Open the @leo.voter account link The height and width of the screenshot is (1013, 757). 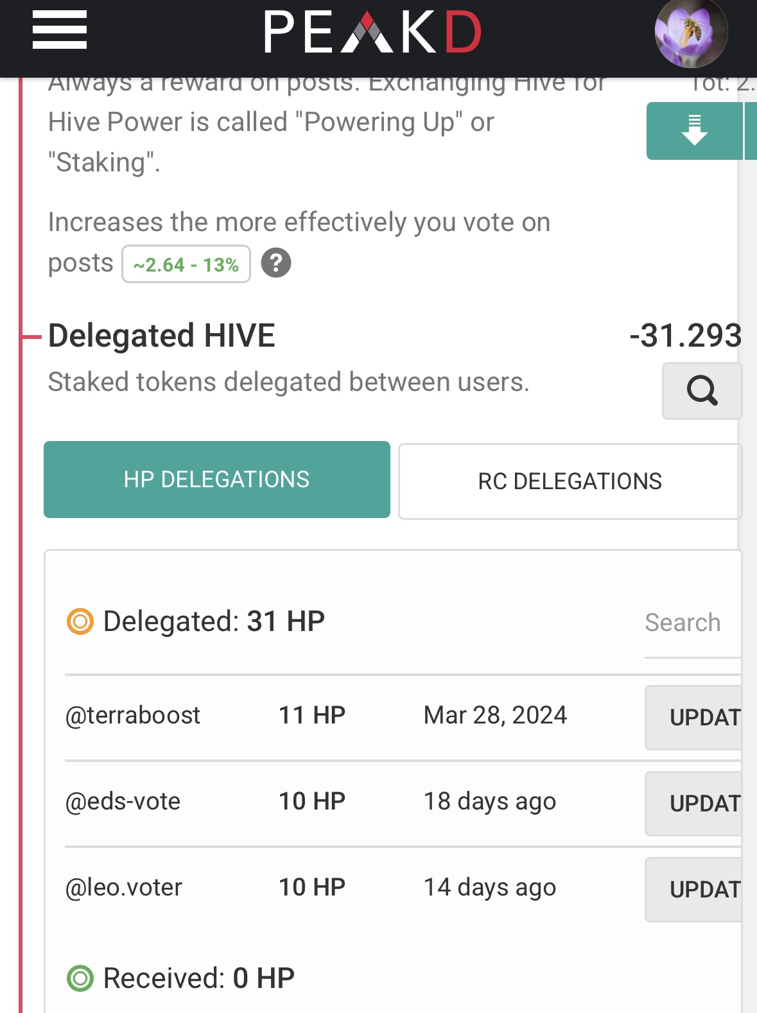click(124, 887)
